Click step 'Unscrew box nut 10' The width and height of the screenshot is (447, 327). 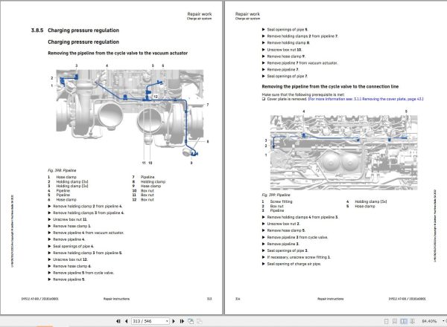285,50
